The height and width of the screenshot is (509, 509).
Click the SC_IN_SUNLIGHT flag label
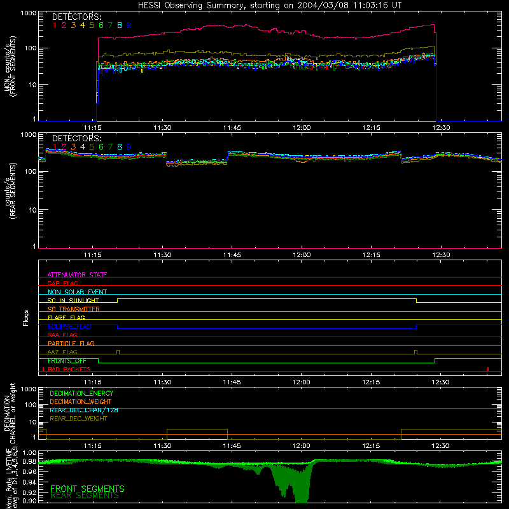tap(73, 300)
